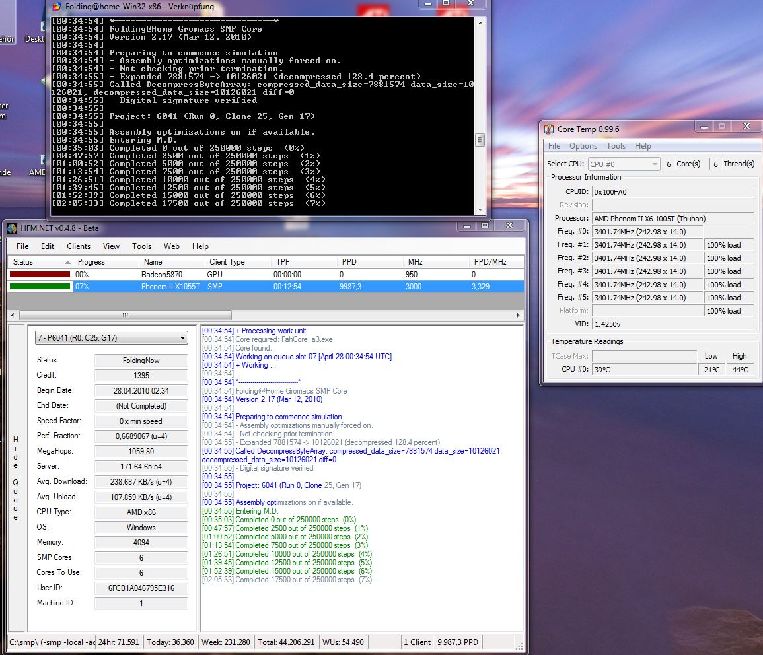763x655 pixels.
Task: Click status bar Total: 44.206.291
Action: point(286,642)
